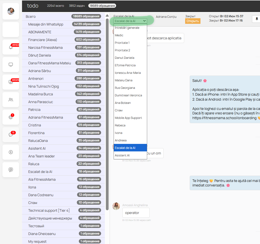Open Antrenori queue
Image resolution: width=260 pixels, height=244 pixels.
click(63, 79)
